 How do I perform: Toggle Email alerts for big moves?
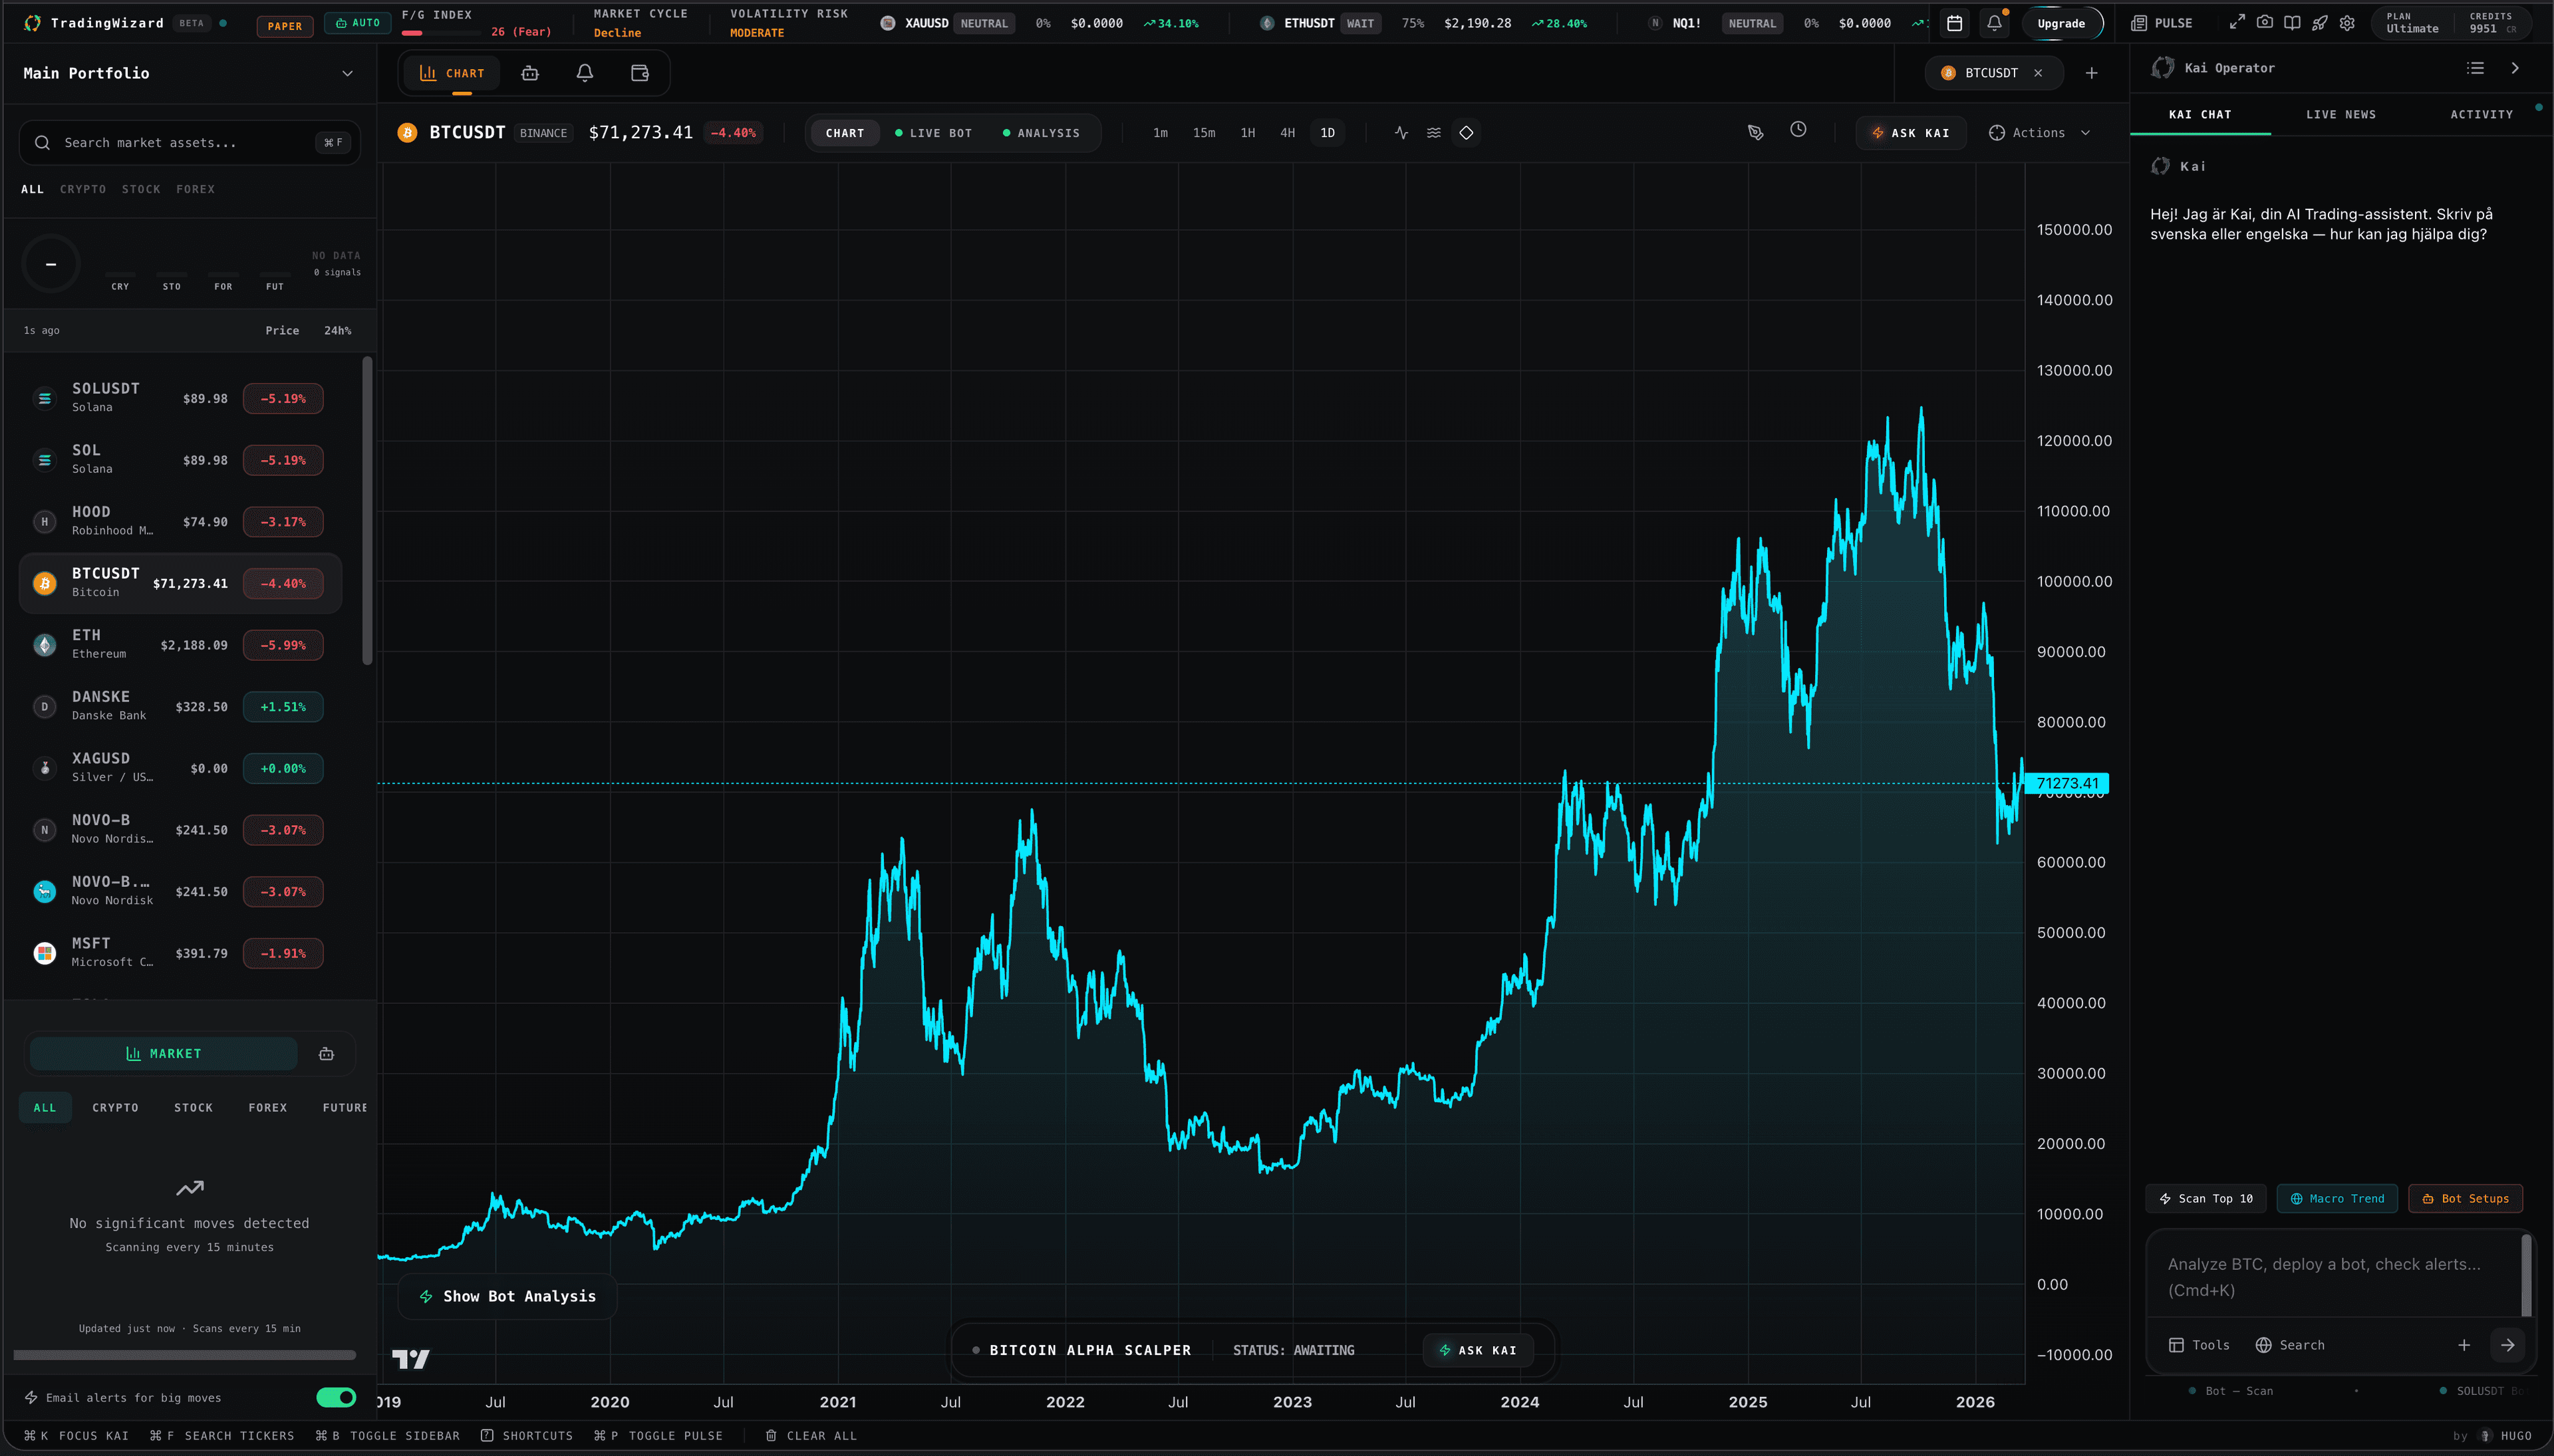point(336,1397)
